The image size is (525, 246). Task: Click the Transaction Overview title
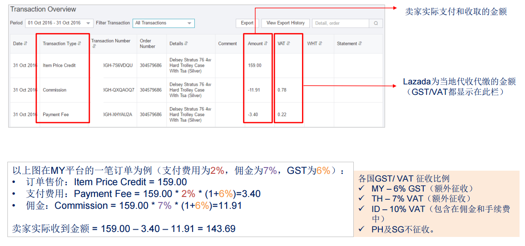[43, 10]
